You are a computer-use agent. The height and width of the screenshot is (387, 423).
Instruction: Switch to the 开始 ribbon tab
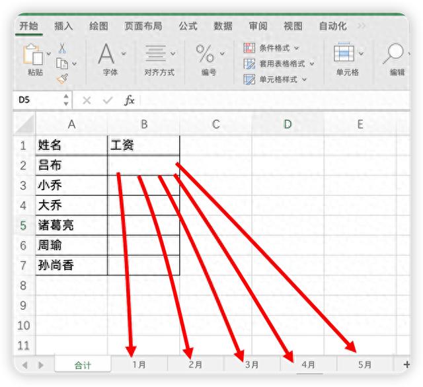(x=28, y=26)
